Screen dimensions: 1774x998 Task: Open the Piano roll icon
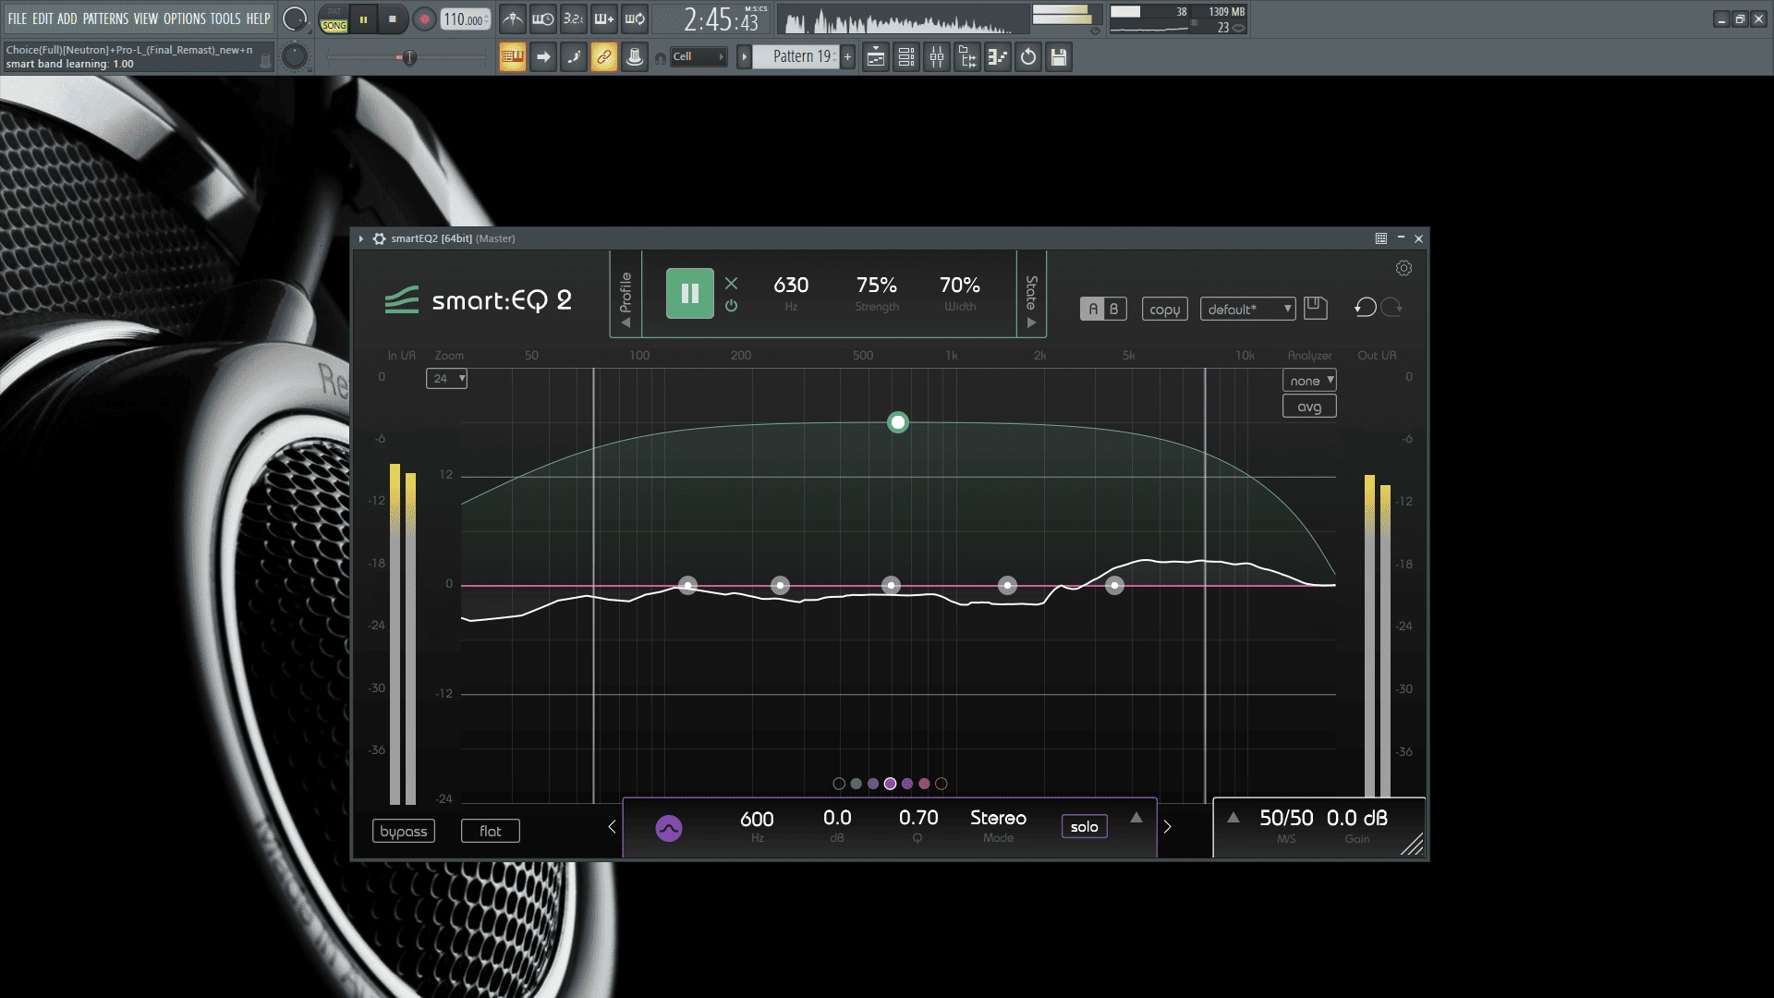click(x=998, y=57)
